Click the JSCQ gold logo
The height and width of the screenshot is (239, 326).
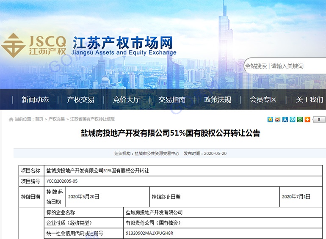coord(34,45)
